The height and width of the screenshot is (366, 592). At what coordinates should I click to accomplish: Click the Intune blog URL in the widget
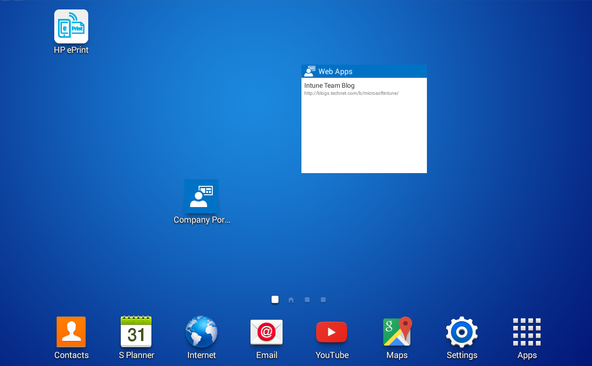click(x=351, y=93)
